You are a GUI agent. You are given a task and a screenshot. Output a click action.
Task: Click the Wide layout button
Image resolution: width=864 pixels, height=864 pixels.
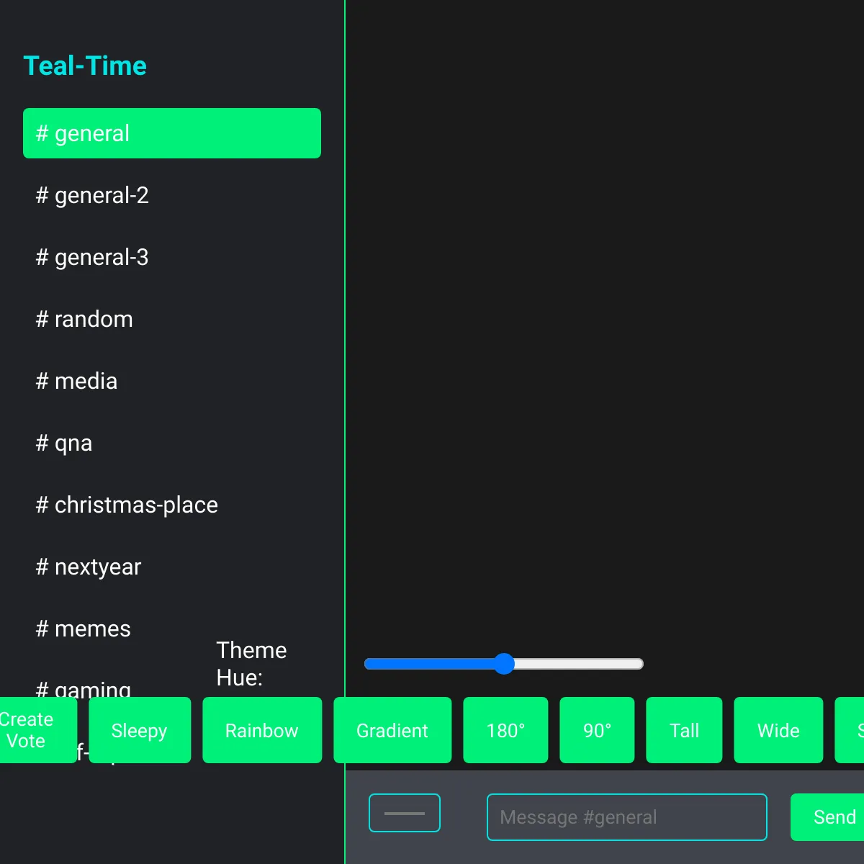(778, 730)
